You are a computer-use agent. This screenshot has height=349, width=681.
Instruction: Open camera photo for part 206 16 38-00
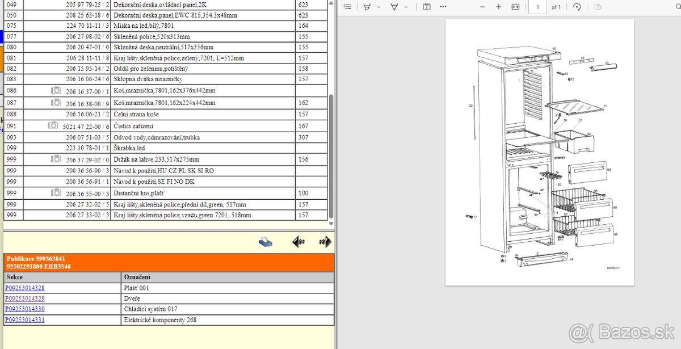[56, 103]
